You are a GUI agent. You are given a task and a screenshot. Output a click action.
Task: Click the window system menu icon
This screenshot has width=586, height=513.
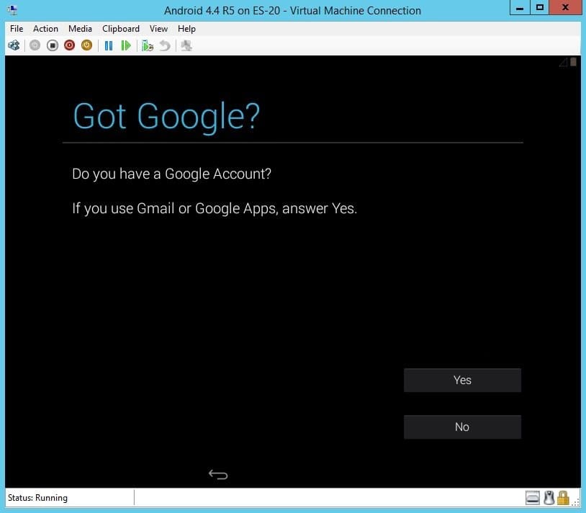click(x=12, y=10)
